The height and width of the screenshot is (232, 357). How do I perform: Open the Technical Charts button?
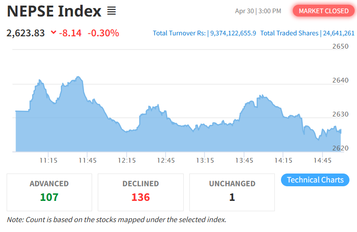pos(315,180)
